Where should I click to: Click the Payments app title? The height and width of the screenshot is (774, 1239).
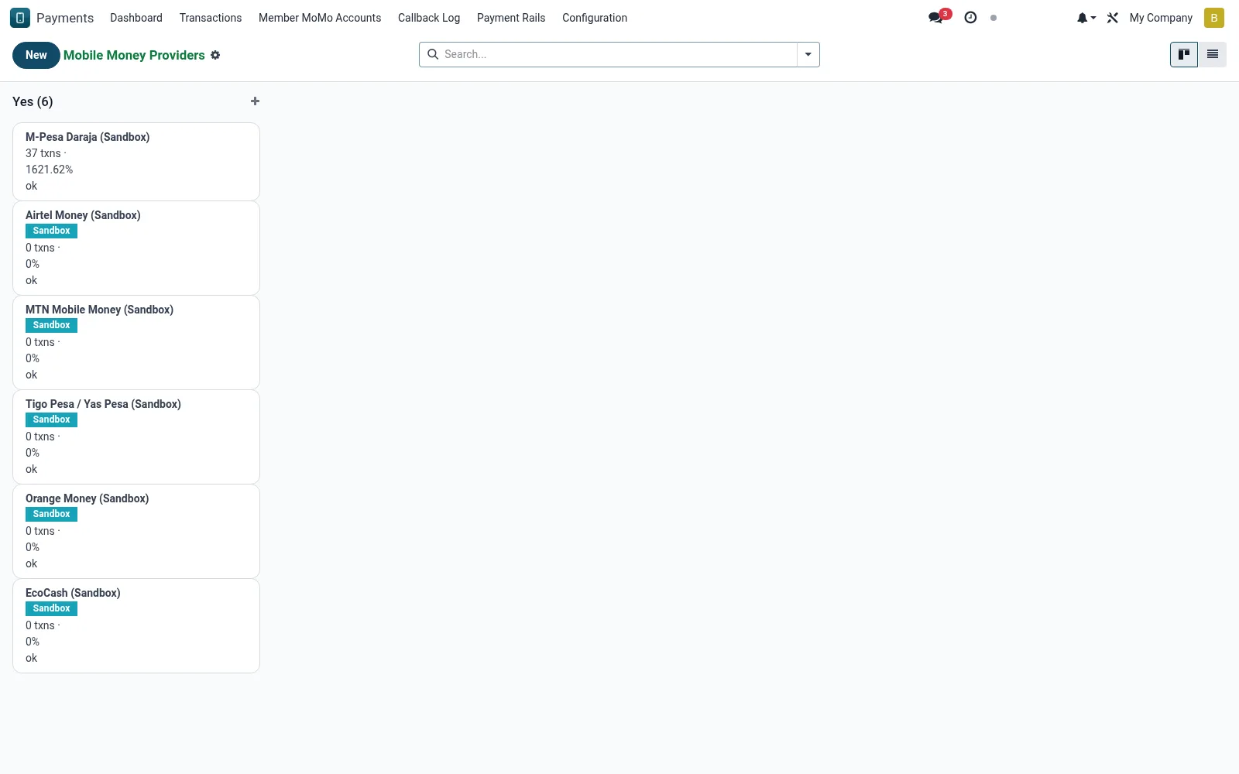coord(65,18)
